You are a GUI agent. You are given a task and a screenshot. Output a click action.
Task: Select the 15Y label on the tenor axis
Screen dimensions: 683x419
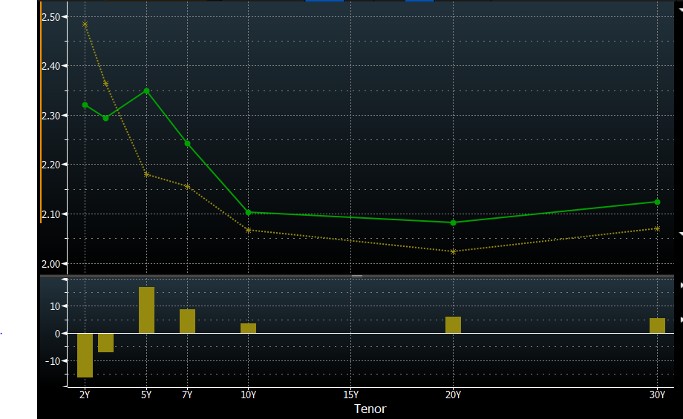coord(351,395)
